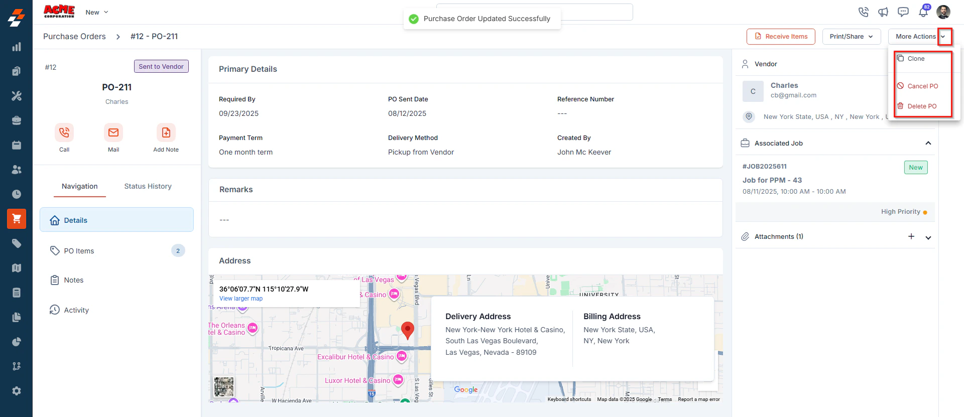Click Luxor Hotel & Casino map marker

pyautogui.click(x=398, y=380)
